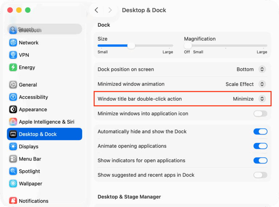The image size is (279, 207).
Task: Click the Accessibility icon in sidebar
Action: point(13,97)
